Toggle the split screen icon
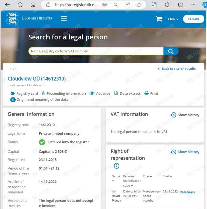The height and width of the screenshot is (209, 207). pyautogui.click(x=181, y=5)
